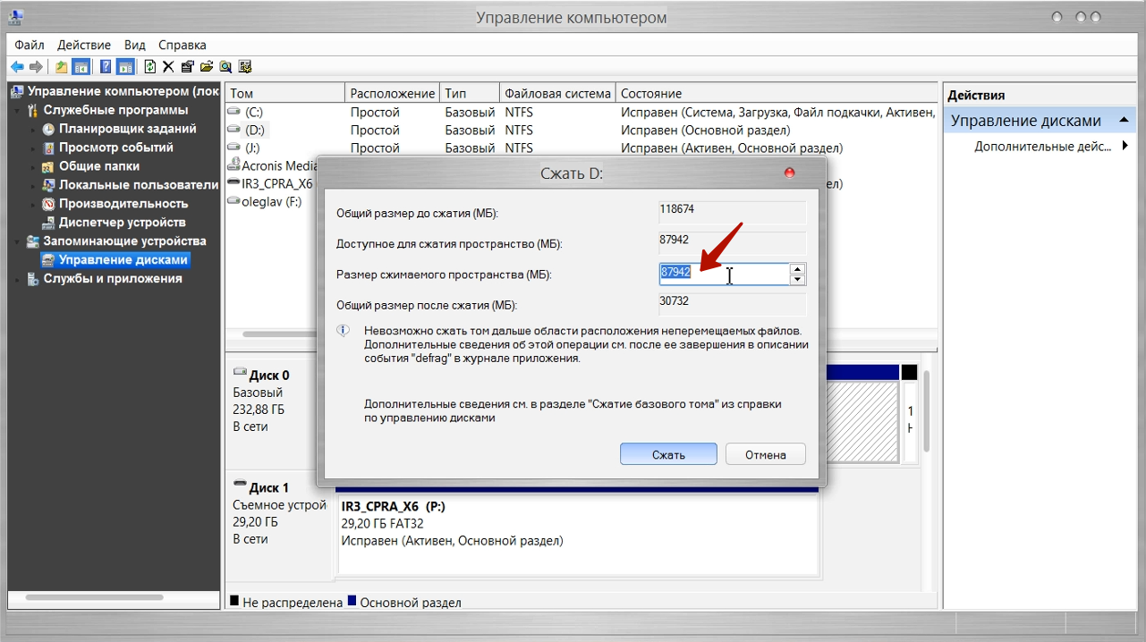
Task: Select Диспетчер устройств in the tree
Action: click(122, 223)
